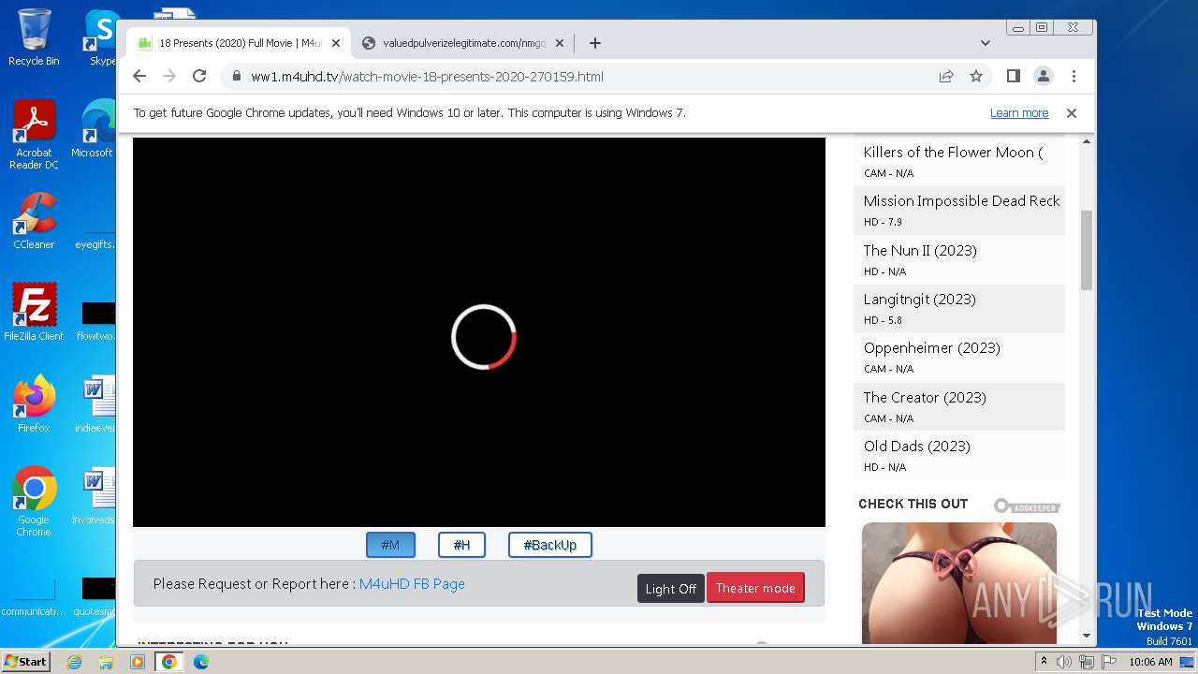1198x674 pixels.
Task: Click the scrollbar down arrow
Action: [x=1087, y=637]
